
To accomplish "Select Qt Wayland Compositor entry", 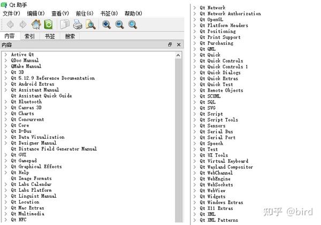I will pos(226,167).
